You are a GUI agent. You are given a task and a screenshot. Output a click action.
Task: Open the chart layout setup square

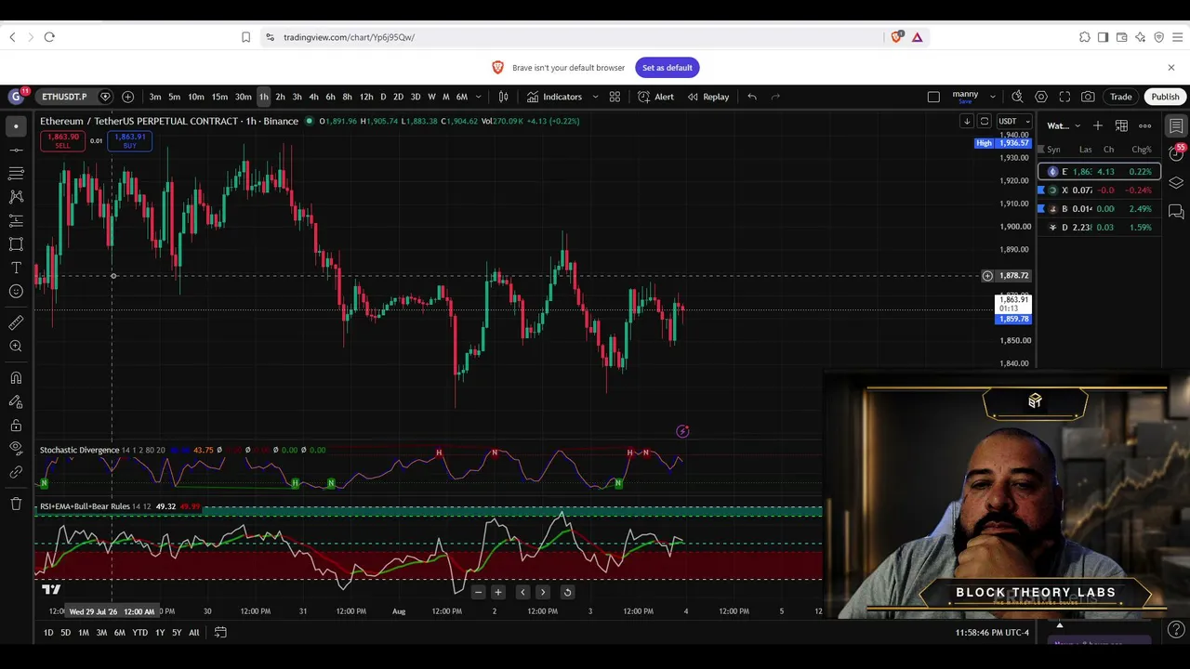pyautogui.click(x=934, y=97)
